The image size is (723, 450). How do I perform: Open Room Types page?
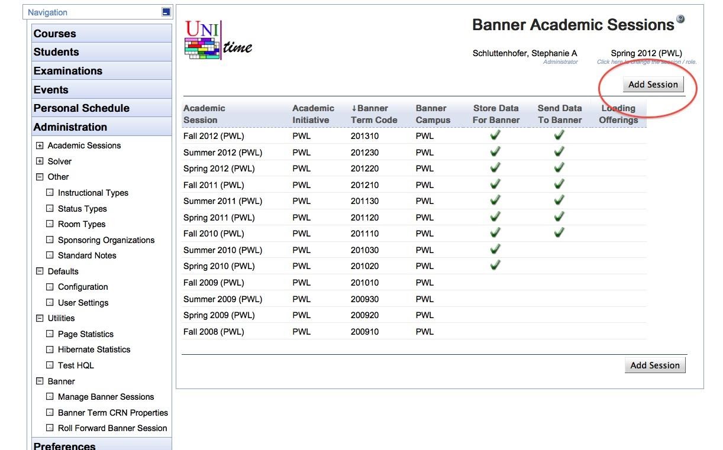82,224
